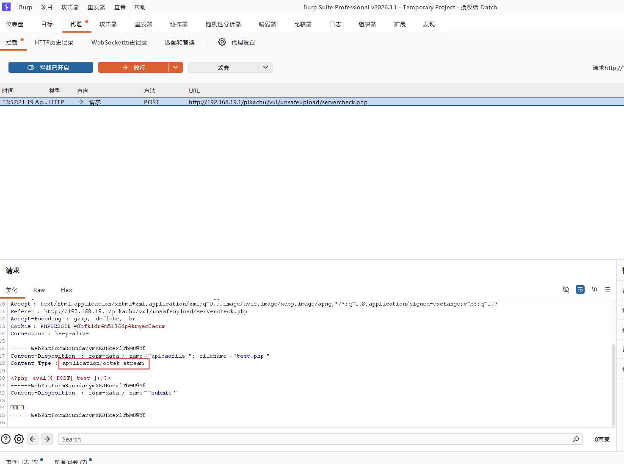Click the Referer header line

129,311
